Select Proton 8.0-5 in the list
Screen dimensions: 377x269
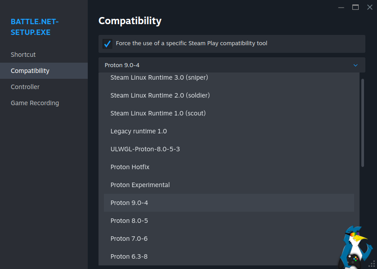(129, 221)
